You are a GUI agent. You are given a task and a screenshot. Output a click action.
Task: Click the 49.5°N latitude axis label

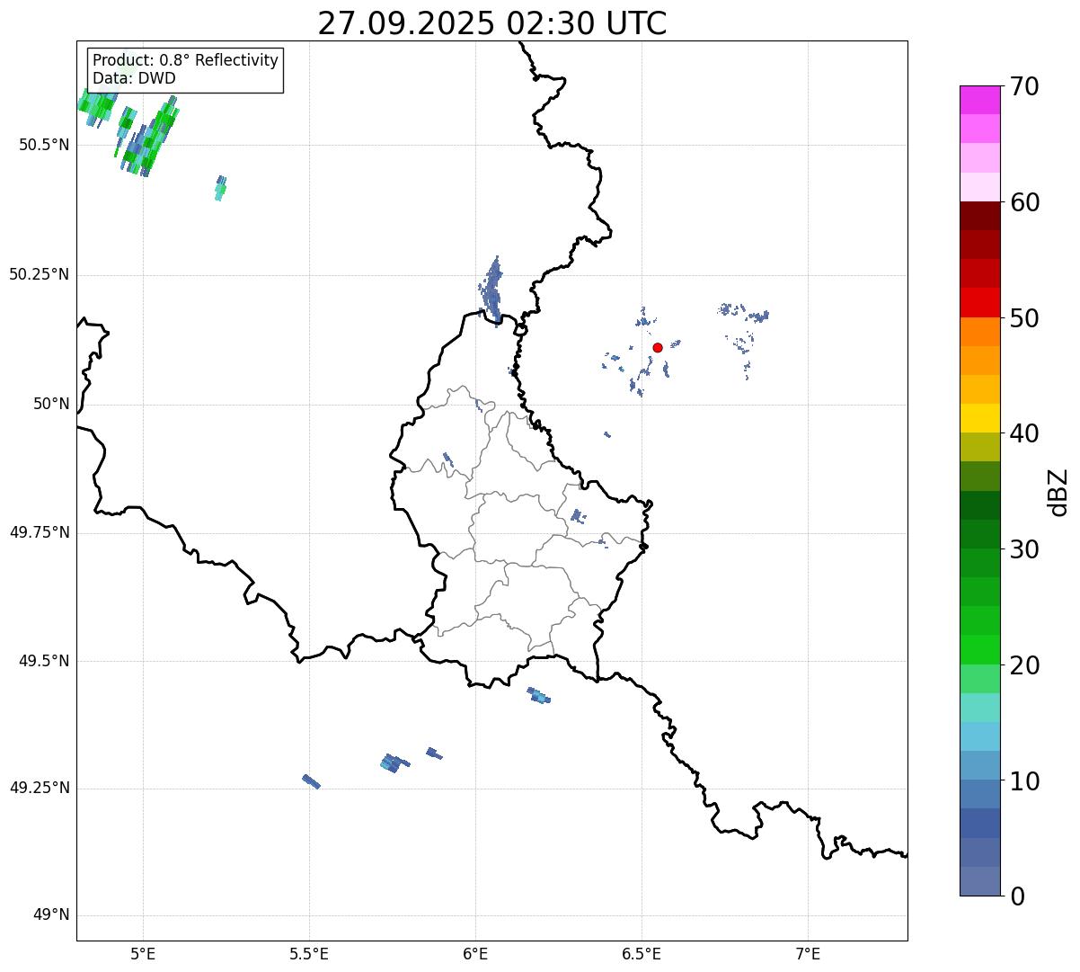click(x=43, y=661)
